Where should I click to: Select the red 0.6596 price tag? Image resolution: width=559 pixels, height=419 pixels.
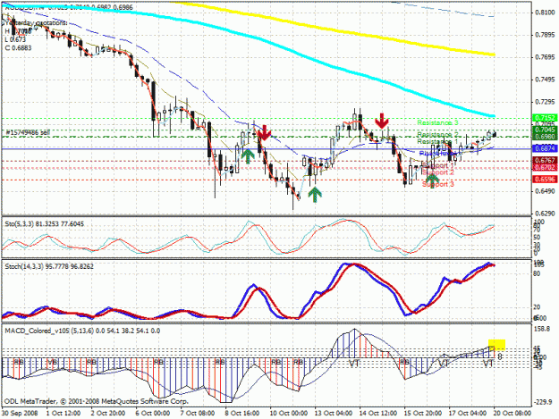(545, 180)
